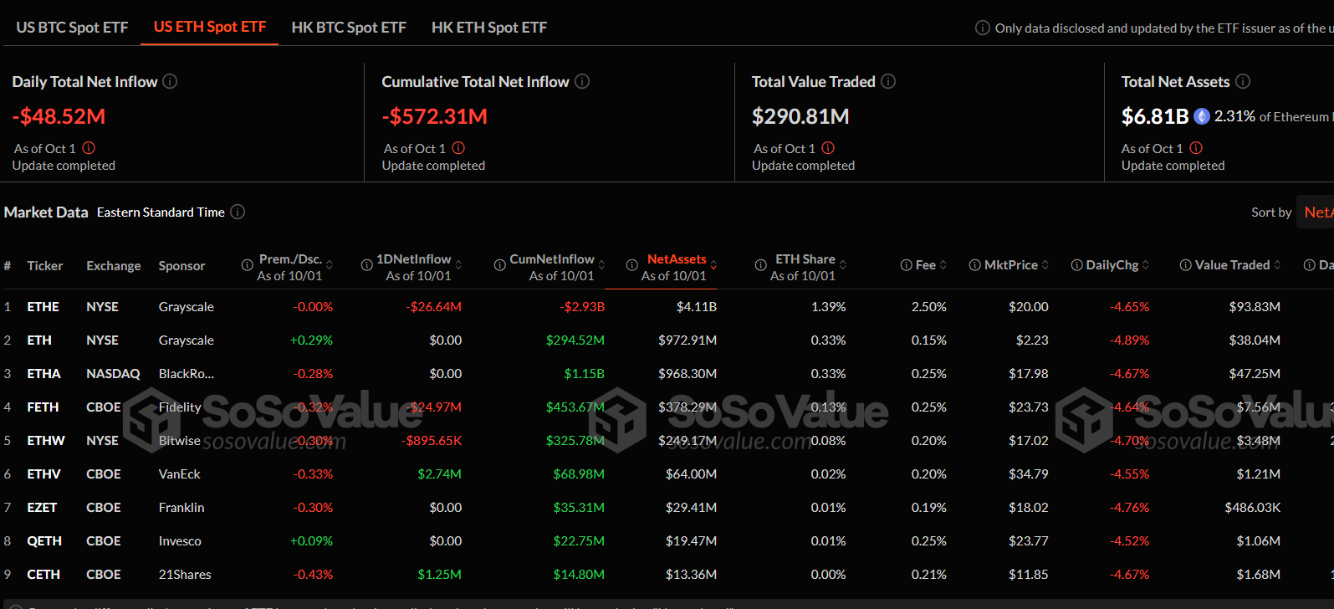The image size is (1334, 609).
Task: Click red alert icon under Daily Total Net Inflow
Action: coord(89,148)
